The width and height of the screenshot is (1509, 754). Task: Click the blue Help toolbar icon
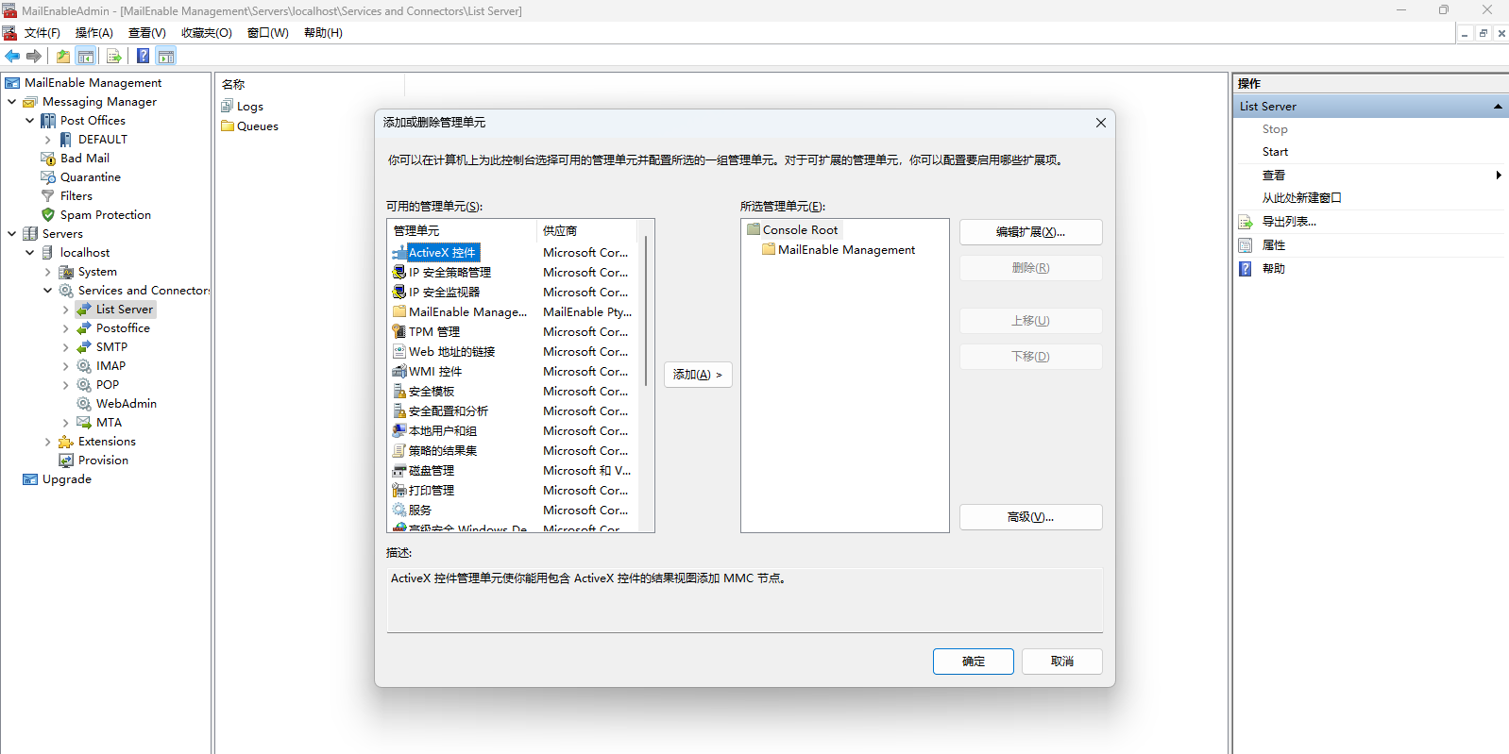pyautogui.click(x=143, y=56)
